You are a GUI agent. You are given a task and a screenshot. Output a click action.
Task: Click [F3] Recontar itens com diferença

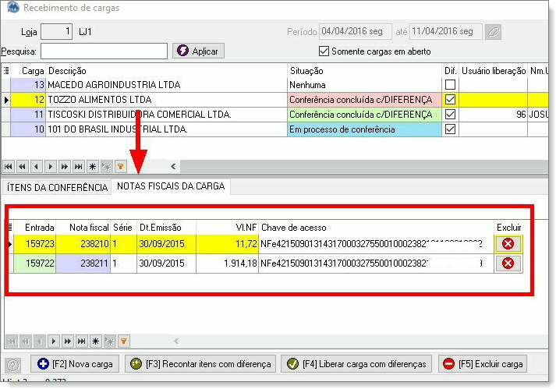click(x=200, y=364)
